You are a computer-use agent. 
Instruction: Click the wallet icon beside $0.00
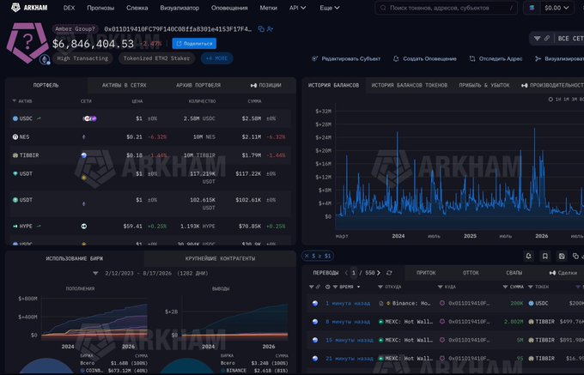point(532,8)
